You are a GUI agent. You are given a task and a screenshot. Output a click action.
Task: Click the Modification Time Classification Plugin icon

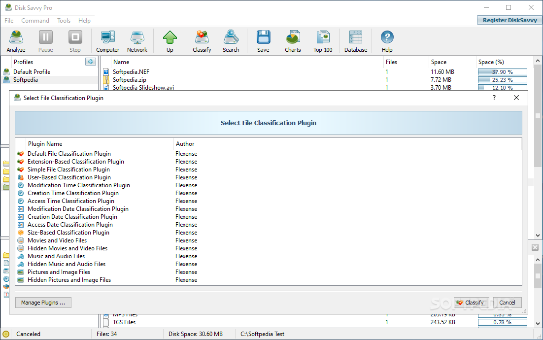tap(21, 185)
